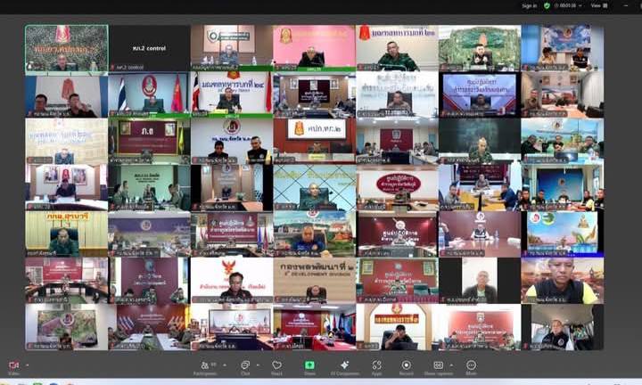Toggle the Video camera button

click(x=13, y=365)
